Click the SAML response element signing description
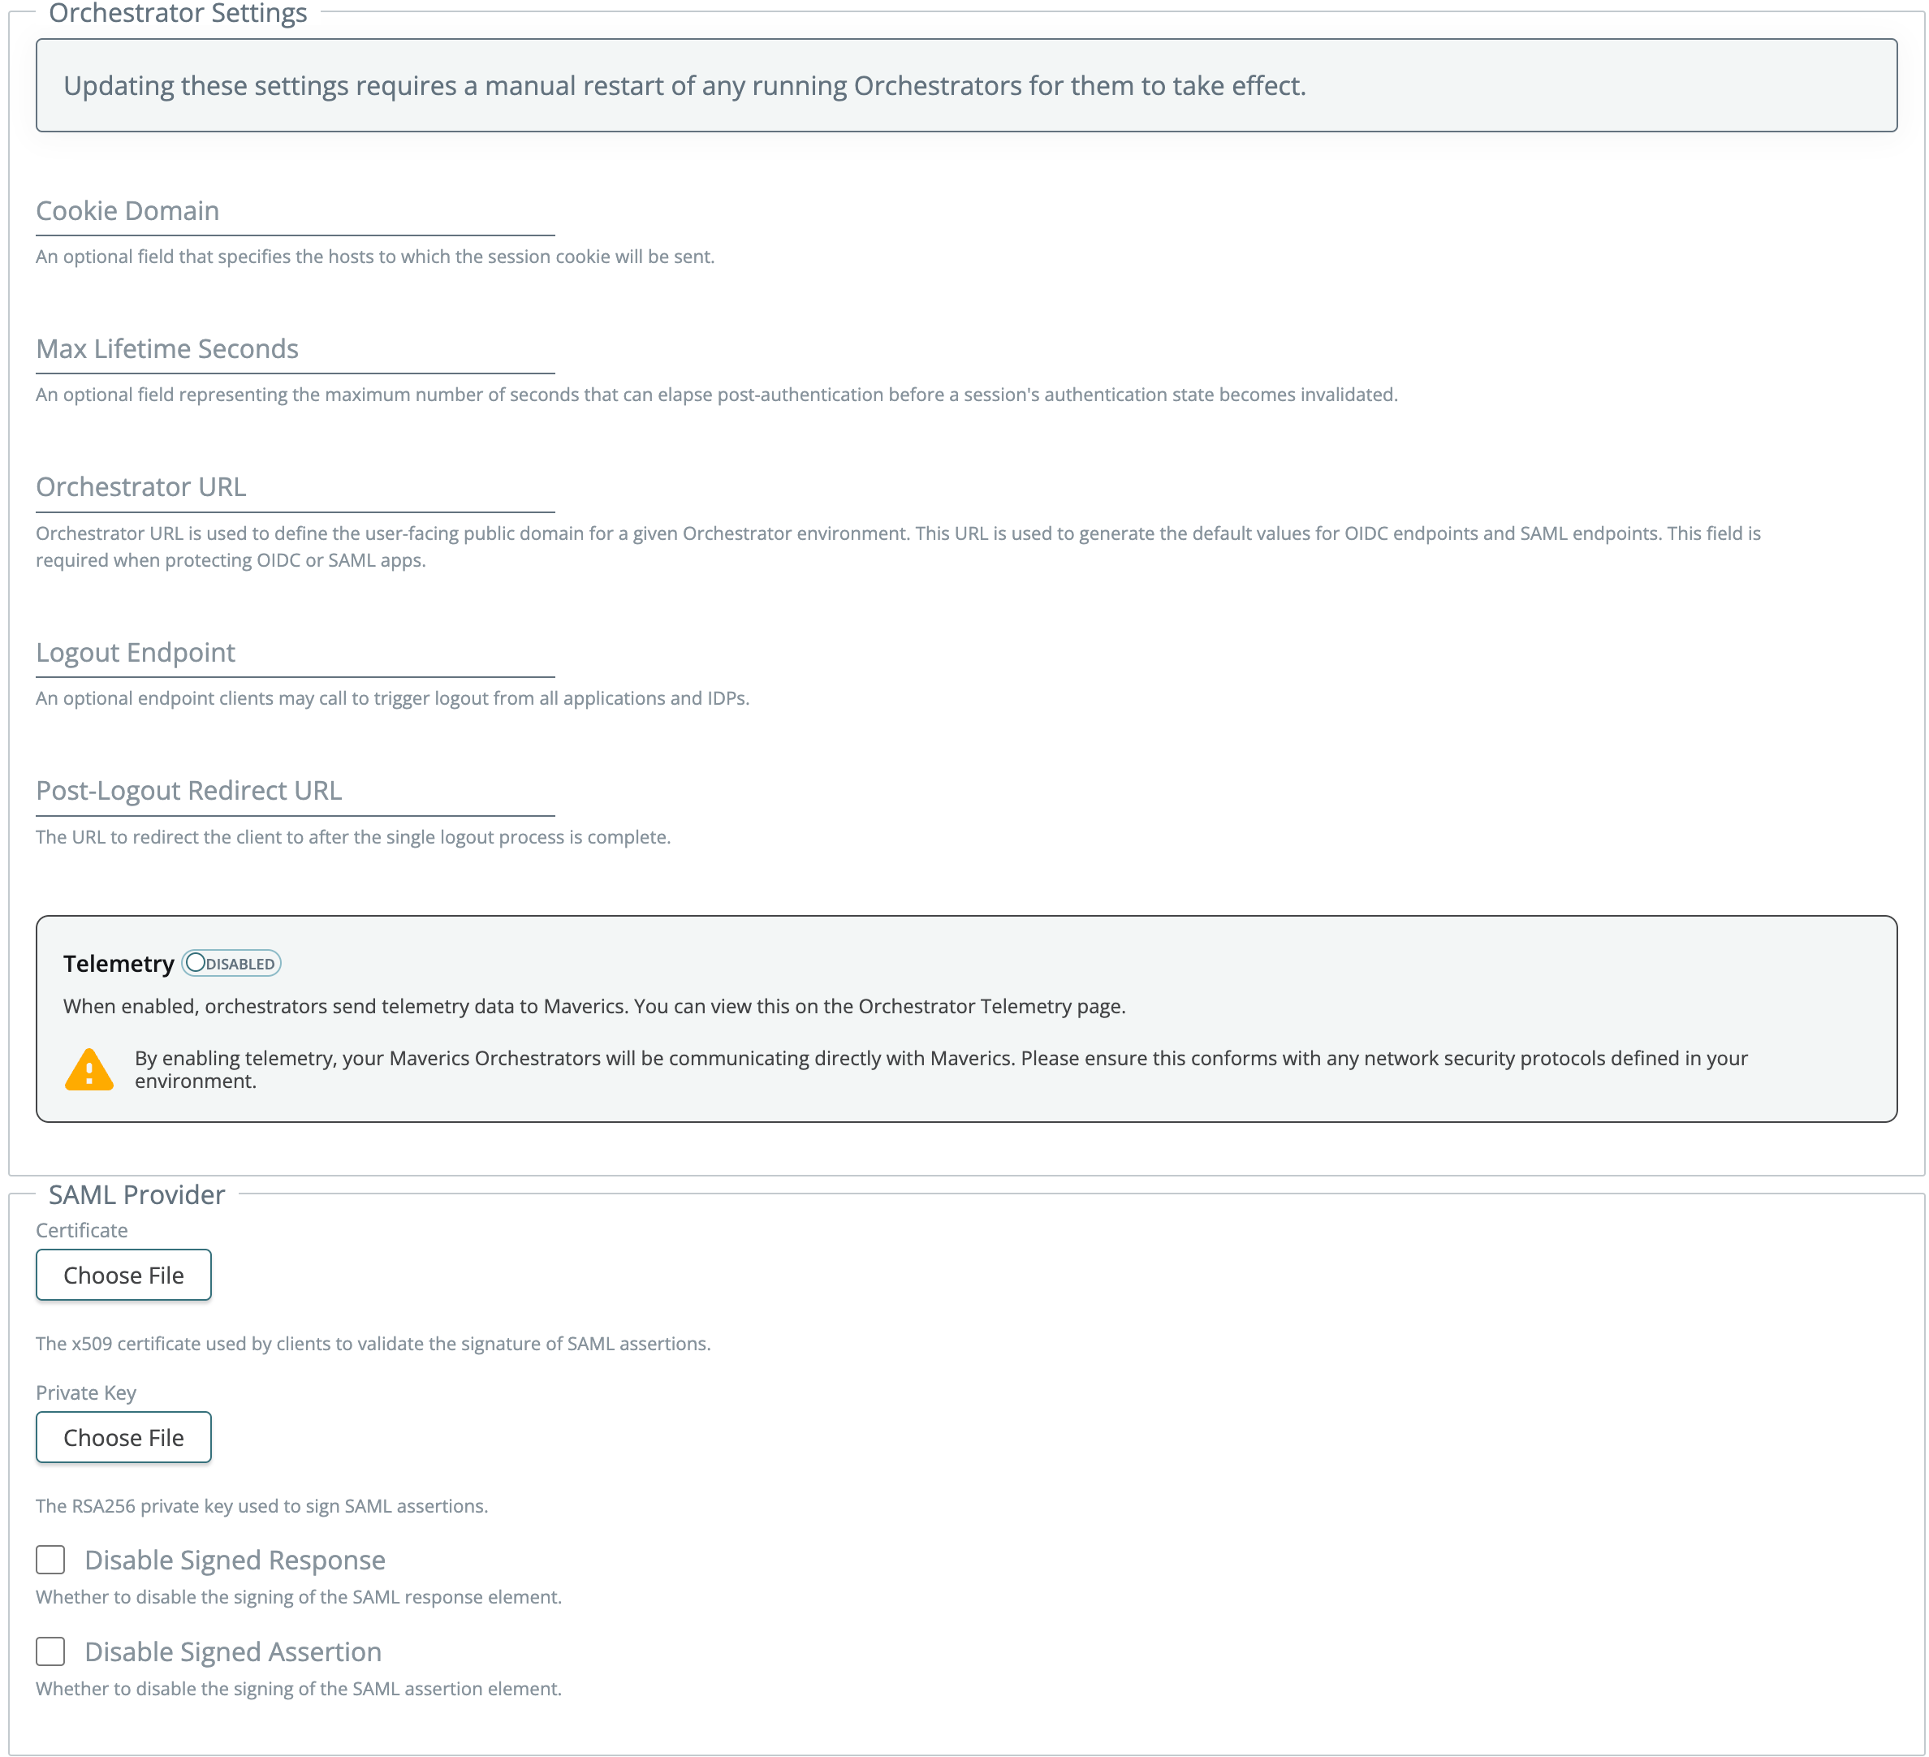Image resolution: width=1929 pixels, height=1757 pixels. click(x=299, y=1597)
